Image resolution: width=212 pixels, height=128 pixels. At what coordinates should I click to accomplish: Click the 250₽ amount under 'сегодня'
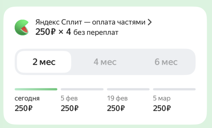[x=24, y=108]
